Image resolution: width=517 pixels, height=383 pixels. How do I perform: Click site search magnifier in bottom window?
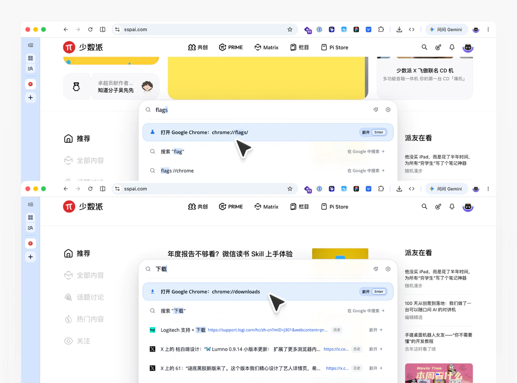click(x=424, y=207)
